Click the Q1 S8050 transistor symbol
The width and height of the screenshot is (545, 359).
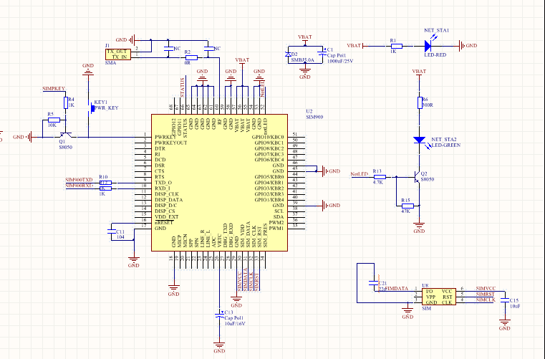(65, 134)
